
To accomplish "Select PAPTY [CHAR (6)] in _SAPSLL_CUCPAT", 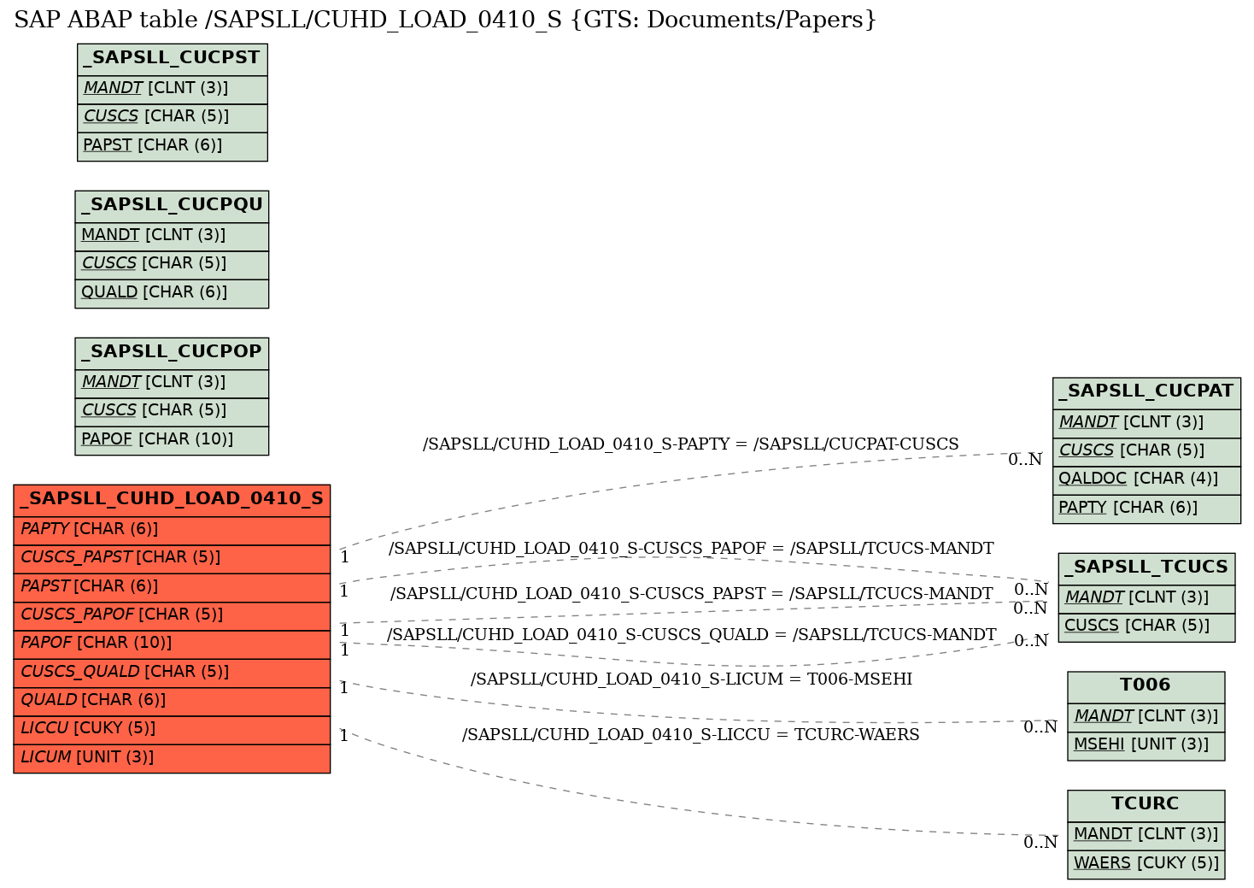I will [1146, 509].
